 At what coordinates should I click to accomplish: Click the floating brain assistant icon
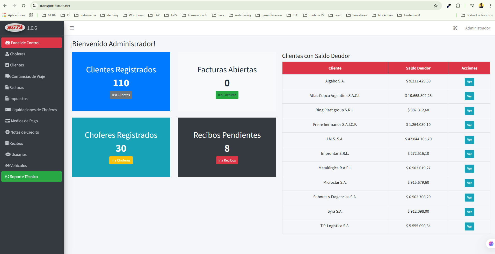coord(491,244)
